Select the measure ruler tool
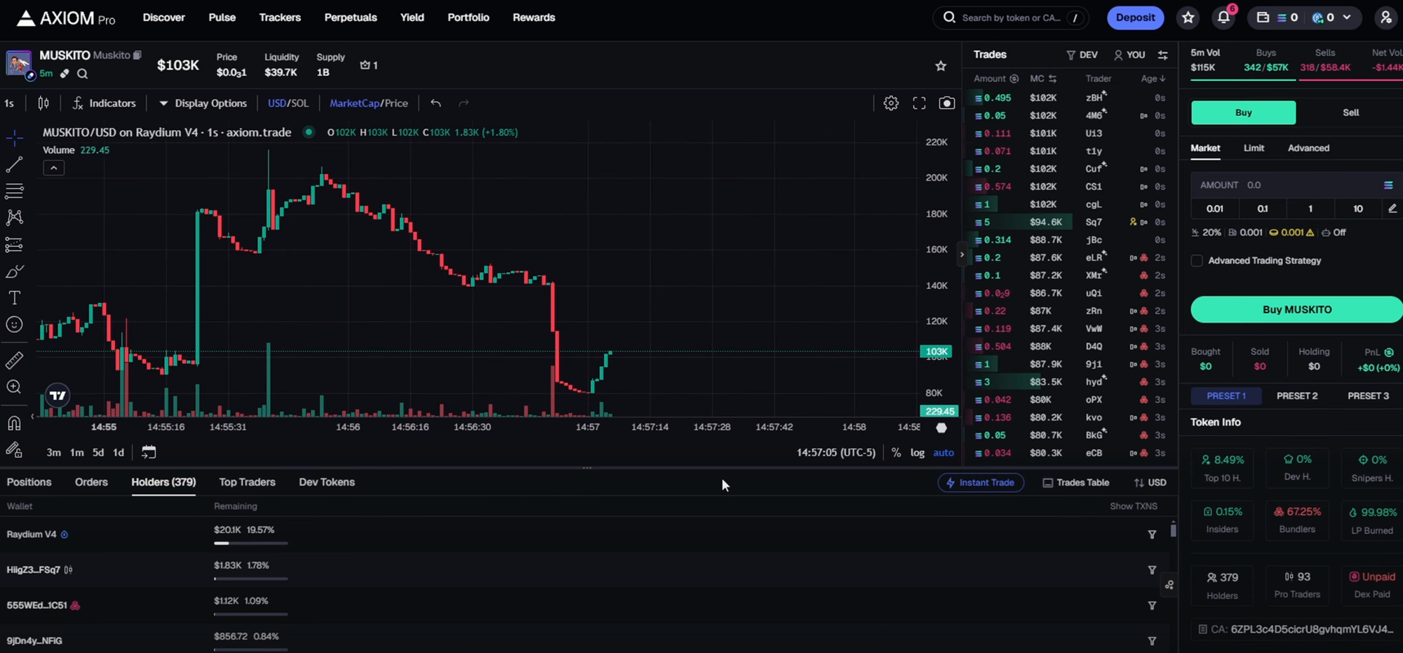The image size is (1403, 653). click(x=14, y=360)
